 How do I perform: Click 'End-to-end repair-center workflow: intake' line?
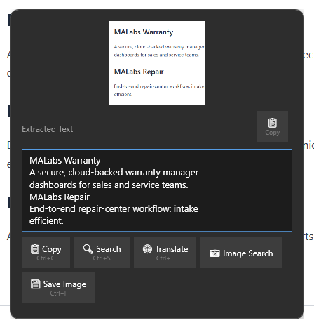[114, 209]
